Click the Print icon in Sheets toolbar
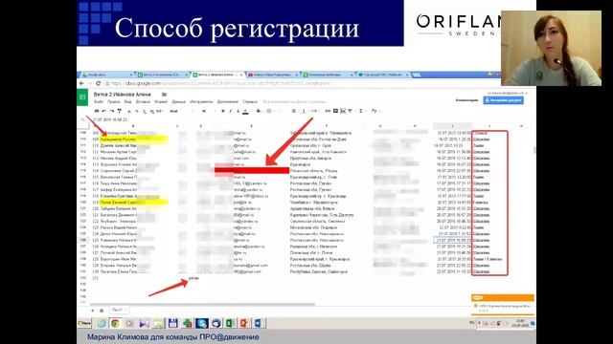Image resolution: width=613 pixels, height=344 pixels. [97, 111]
